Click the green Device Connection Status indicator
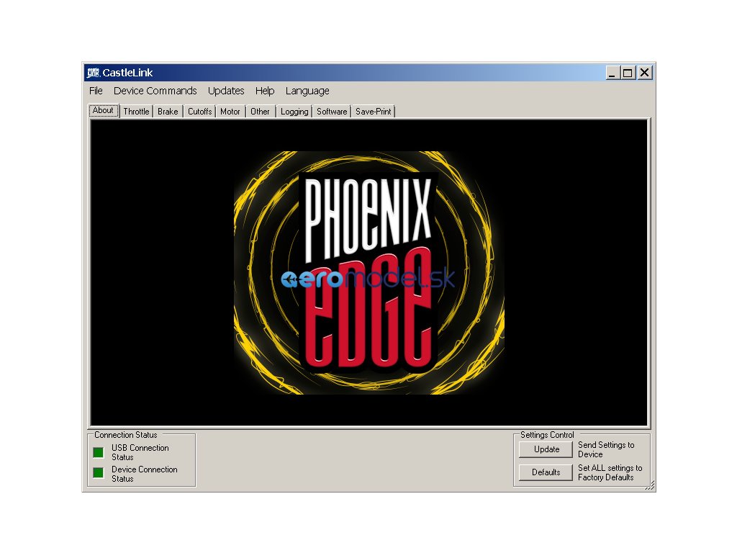The height and width of the screenshot is (553, 737). point(99,473)
